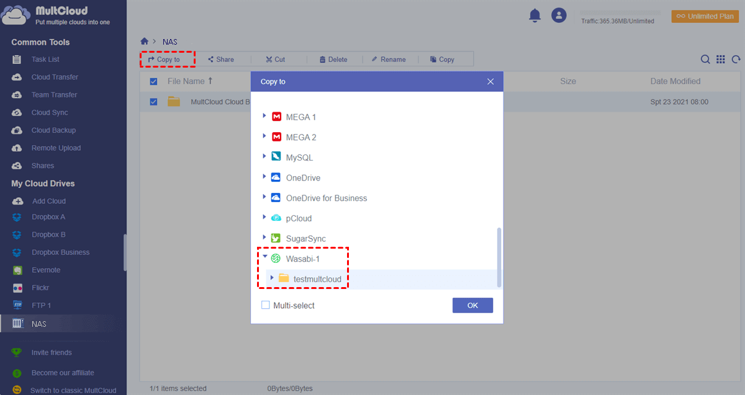The width and height of the screenshot is (745, 395).
Task: Click the Size column header
Action: click(x=568, y=81)
